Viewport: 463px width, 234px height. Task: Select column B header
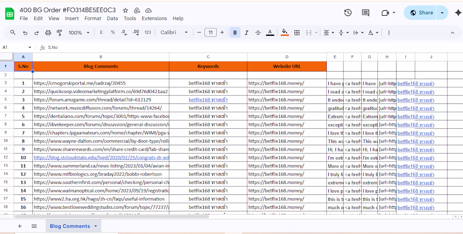tap(101, 57)
